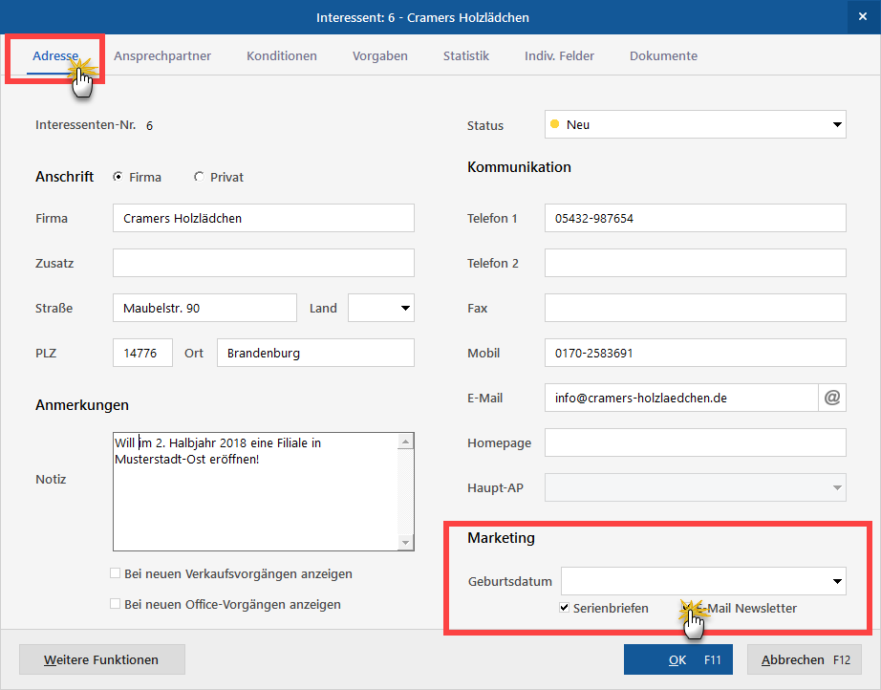Toggle the Serienbriefen checkbox
Viewport: 881px width, 690px height.
[565, 608]
